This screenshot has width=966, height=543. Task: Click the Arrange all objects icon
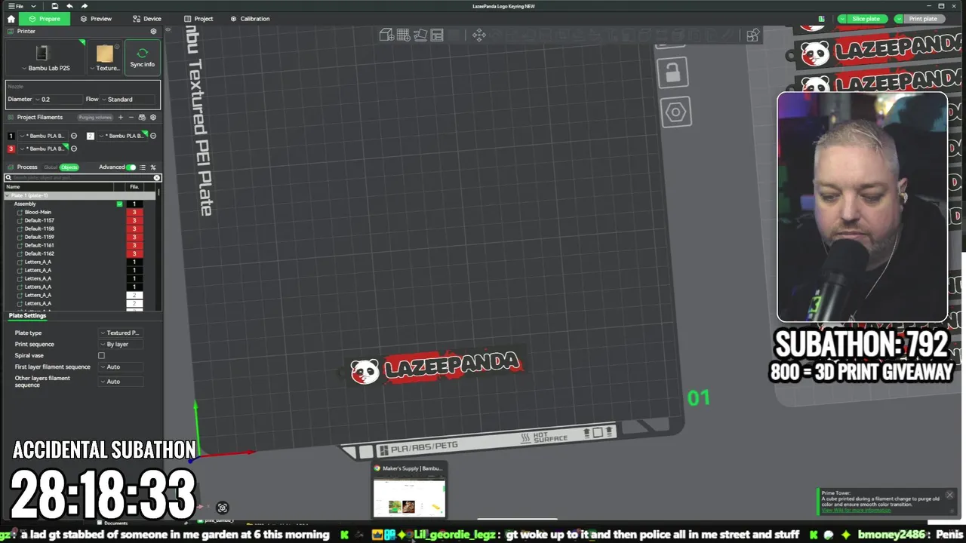point(437,35)
